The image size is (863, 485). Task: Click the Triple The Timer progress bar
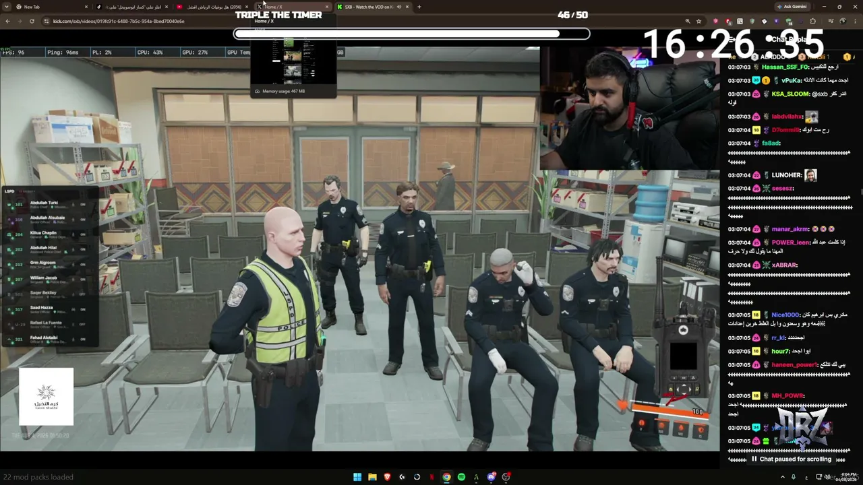click(411, 34)
